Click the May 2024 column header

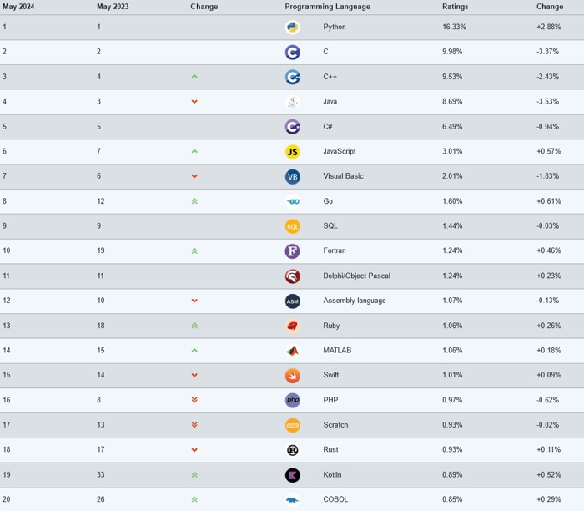(x=18, y=7)
